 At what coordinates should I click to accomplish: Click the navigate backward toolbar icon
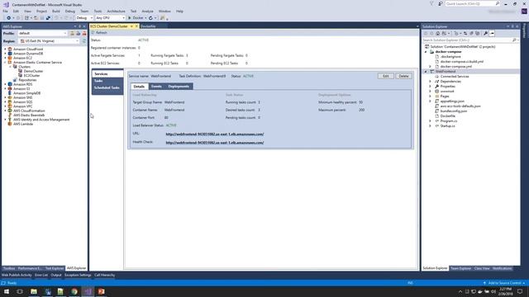pyautogui.click(x=8, y=18)
